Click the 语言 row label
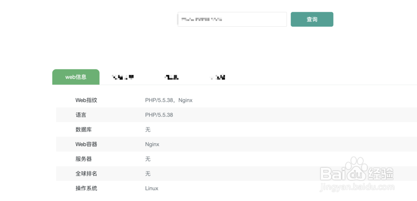Viewport: 417px width, 201px height. [81, 115]
